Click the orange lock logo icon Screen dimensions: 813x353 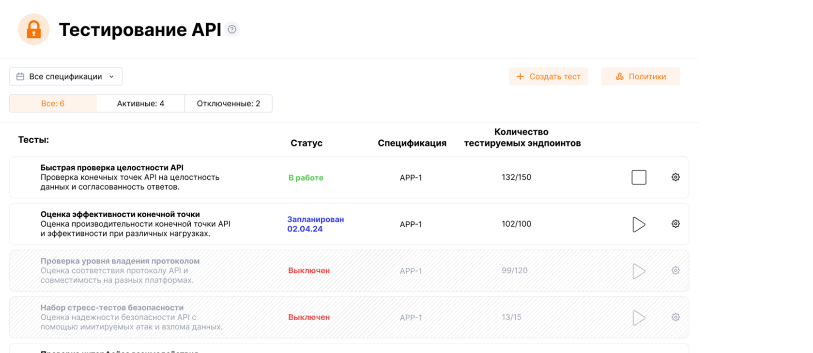pos(33,29)
